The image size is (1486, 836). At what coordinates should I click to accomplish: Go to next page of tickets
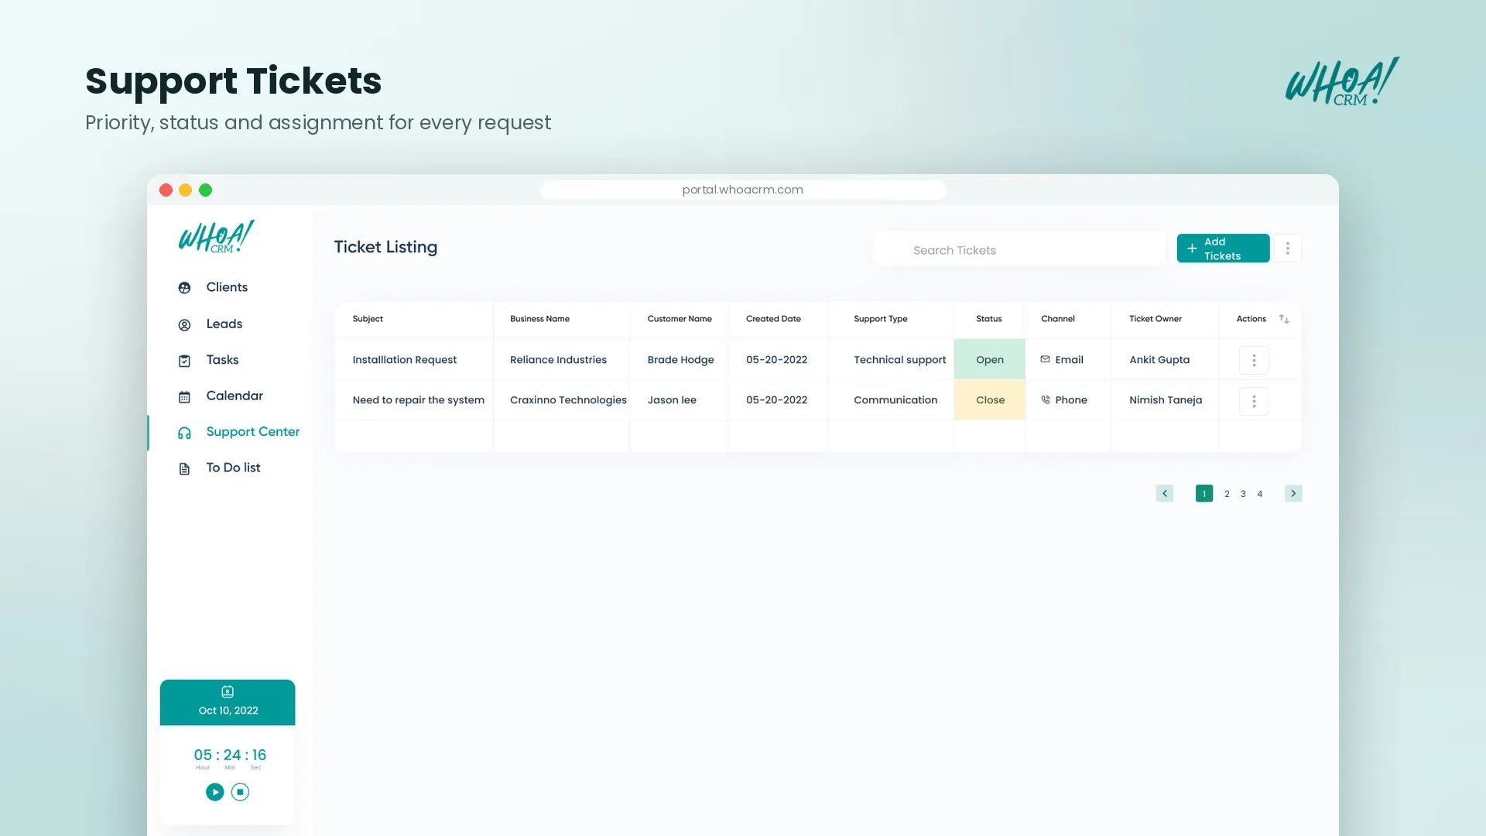point(1293,493)
